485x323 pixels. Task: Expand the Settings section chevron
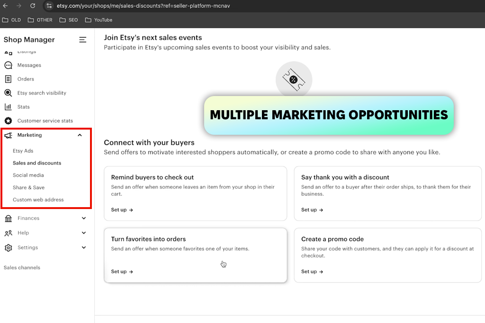pos(84,247)
